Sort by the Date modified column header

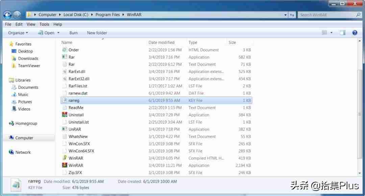pos(161,42)
